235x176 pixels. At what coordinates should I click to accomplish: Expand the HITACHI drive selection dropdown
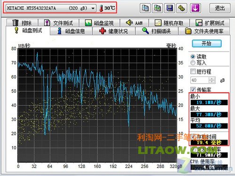[93, 8]
